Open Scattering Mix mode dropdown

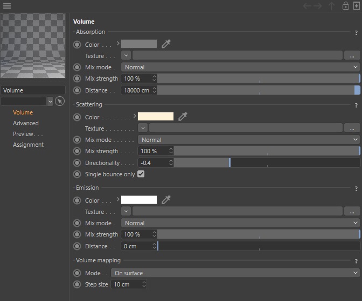coord(249,140)
